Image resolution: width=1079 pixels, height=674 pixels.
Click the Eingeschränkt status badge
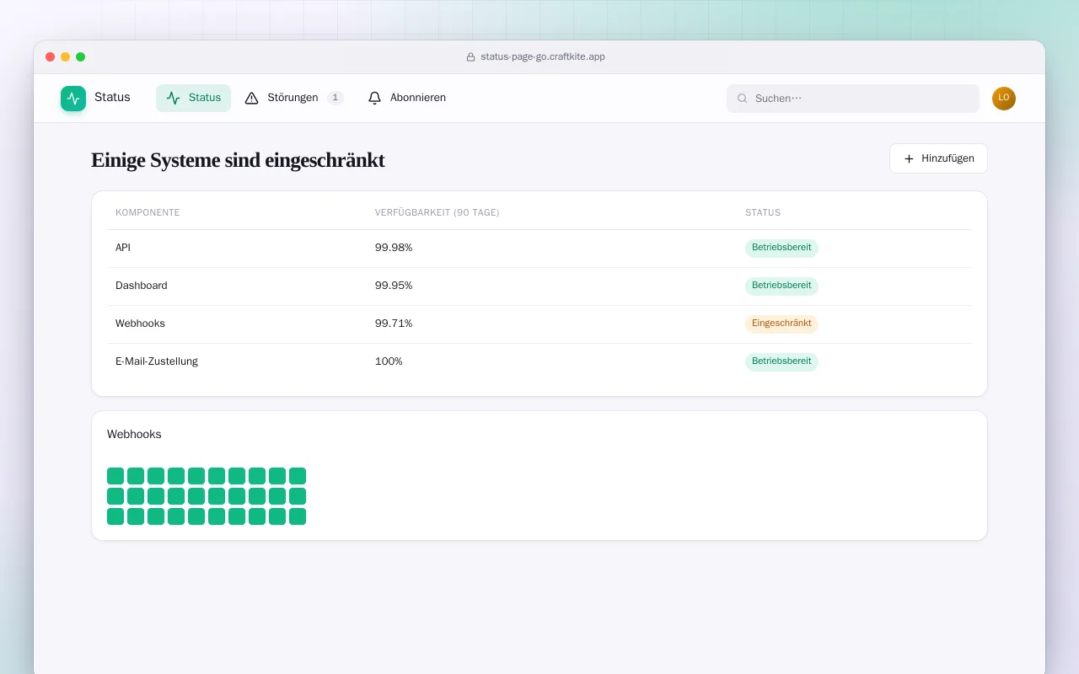click(781, 324)
